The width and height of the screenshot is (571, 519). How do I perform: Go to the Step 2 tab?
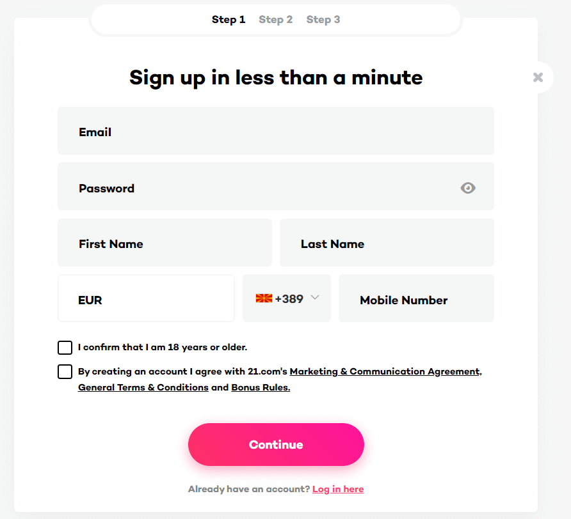pyautogui.click(x=276, y=20)
